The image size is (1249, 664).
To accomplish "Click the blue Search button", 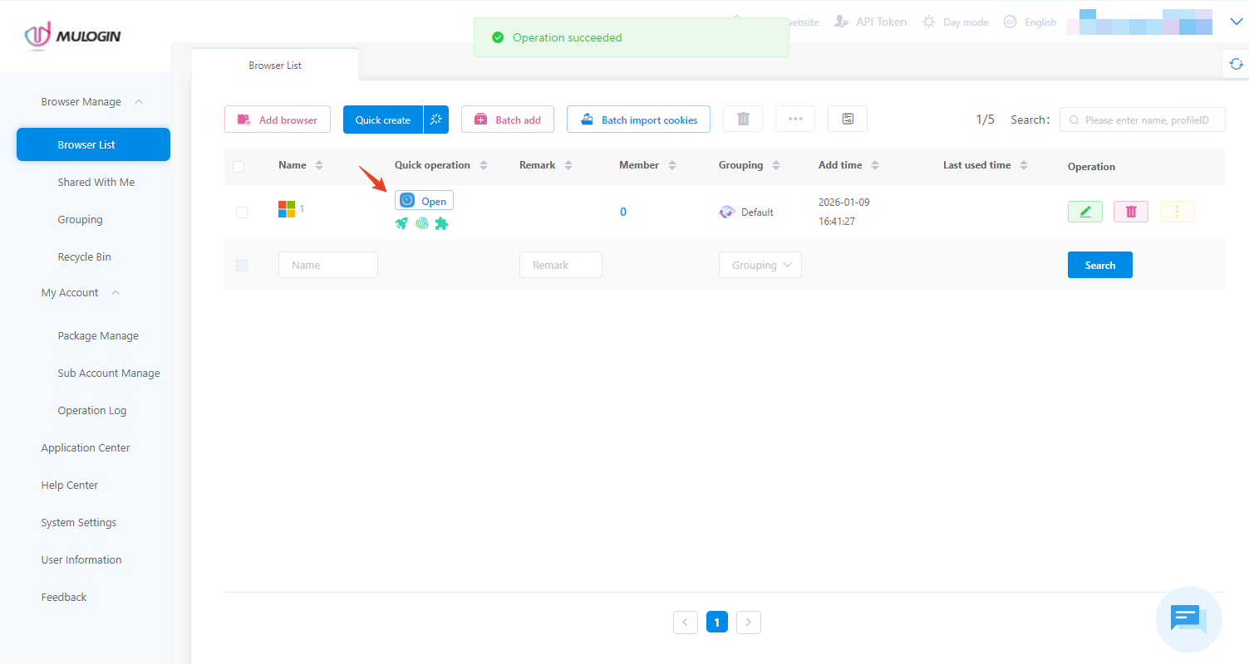I will (1099, 265).
